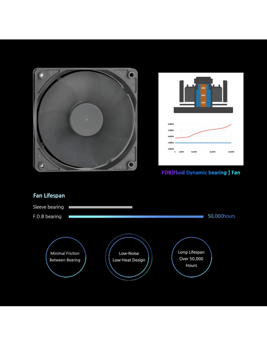This screenshot has height=346, width=267.
Task: Click the blue F.D.B bearing lifespan bar
Action: [x=136, y=217]
